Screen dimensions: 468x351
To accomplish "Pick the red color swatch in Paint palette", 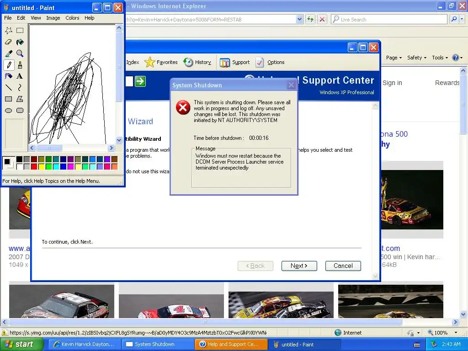I will (x=34, y=166).
